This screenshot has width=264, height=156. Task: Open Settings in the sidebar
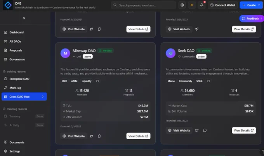click(24, 151)
